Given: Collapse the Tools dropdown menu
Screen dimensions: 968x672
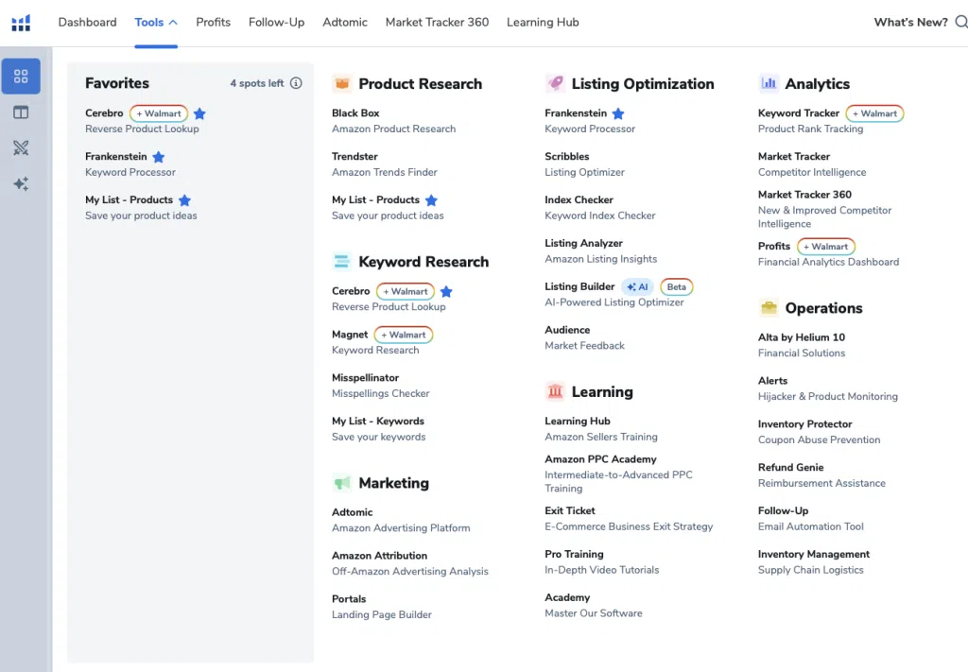Looking at the screenshot, I should (156, 23).
